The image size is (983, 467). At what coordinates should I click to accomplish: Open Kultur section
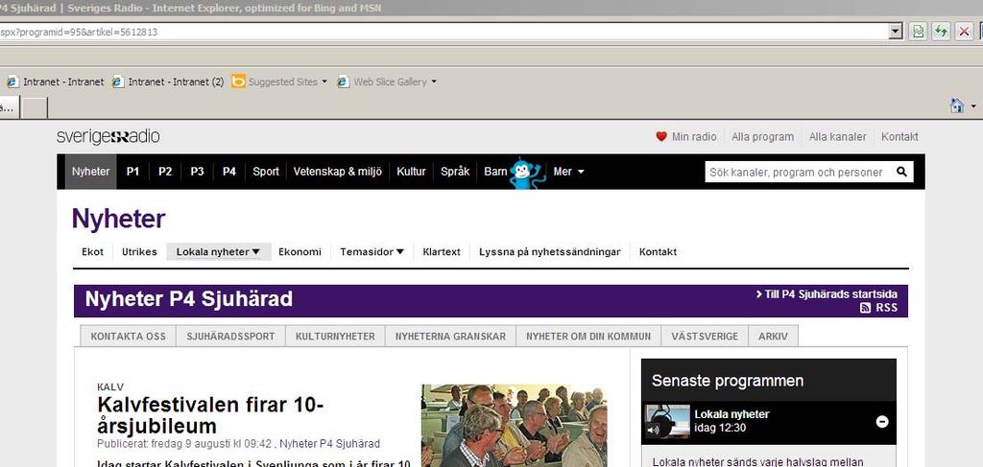[x=411, y=172]
